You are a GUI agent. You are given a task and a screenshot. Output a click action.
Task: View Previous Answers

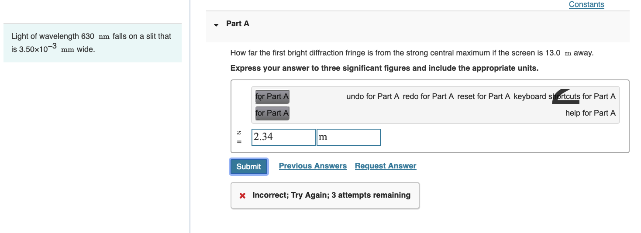coord(313,166)
